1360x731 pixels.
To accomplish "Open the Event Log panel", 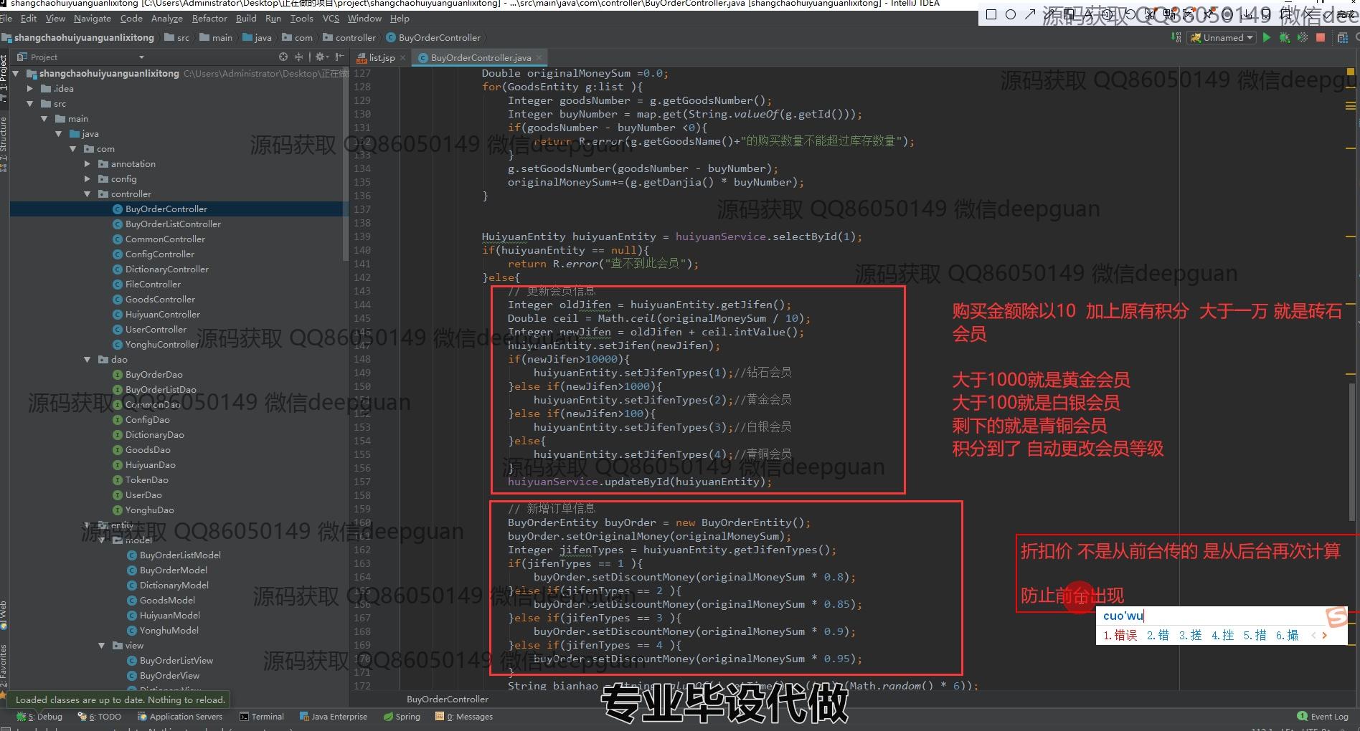I will coord(1323,717).
